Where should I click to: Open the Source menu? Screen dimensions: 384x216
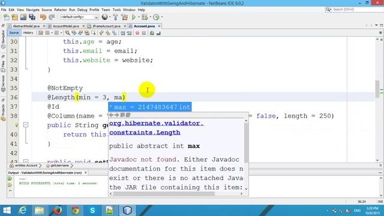click(x=47, y=10)
